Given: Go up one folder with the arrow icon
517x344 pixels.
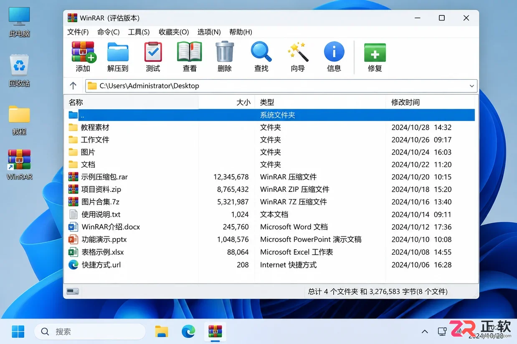Looking at the screenshot, I should click(x=73, y=85).
